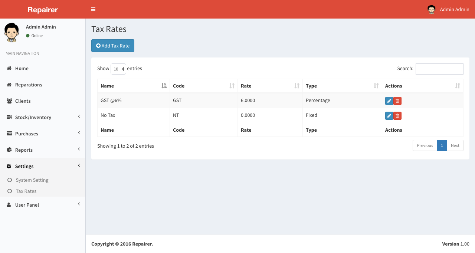The height and width of the screenshot is (253, 475).
Task: Click into the Search input field
Action: pos(439,69)
